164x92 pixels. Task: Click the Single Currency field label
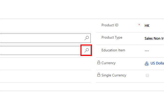pos(114,75)
